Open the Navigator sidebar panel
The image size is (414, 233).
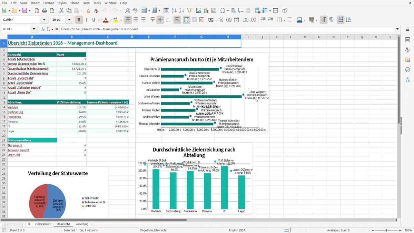point(407,70)
